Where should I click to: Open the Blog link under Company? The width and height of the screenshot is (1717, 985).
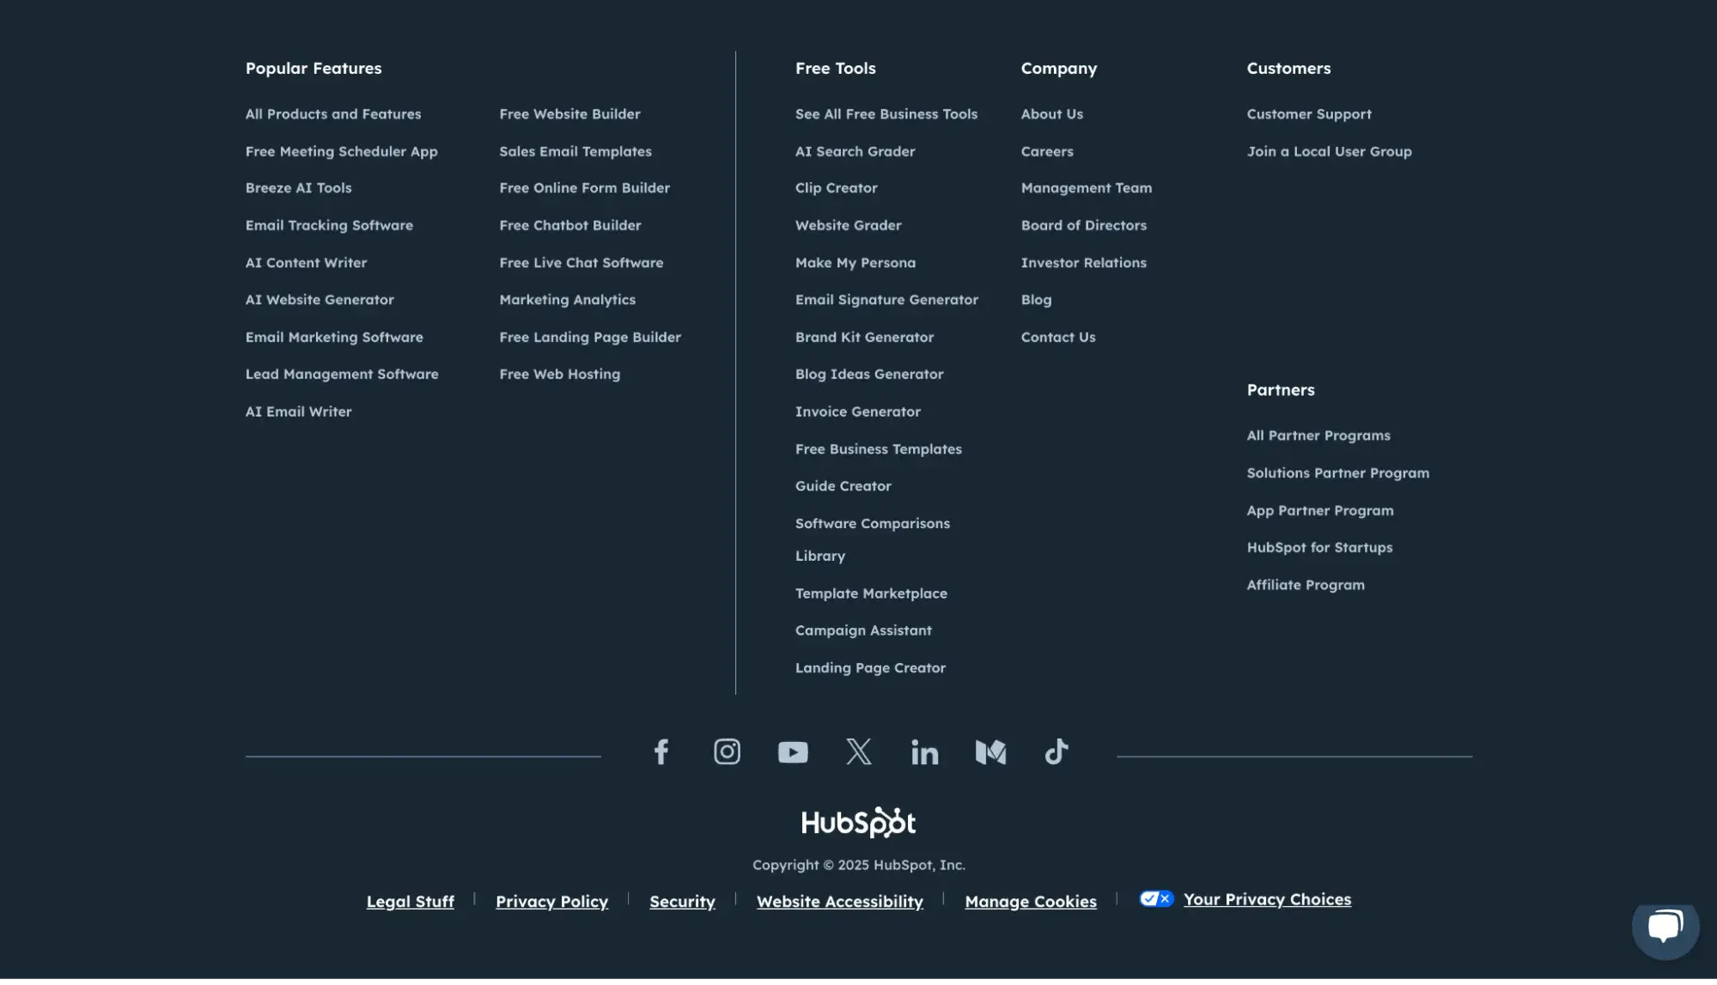point(1036,301)
